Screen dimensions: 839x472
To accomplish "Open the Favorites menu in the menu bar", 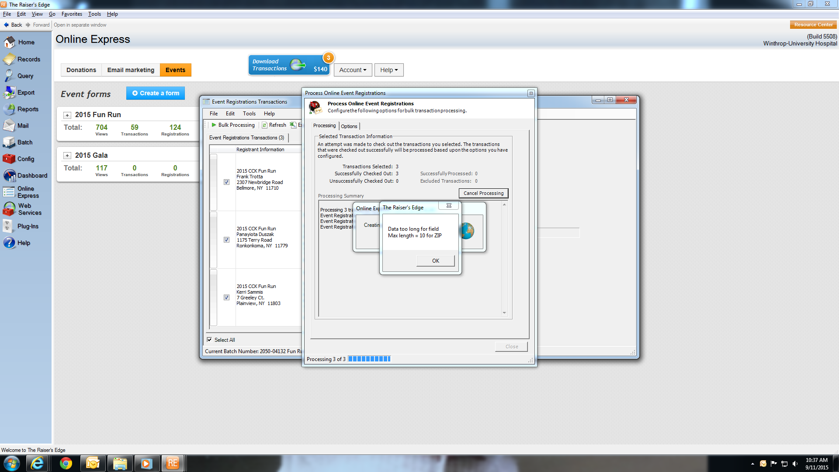I will [x=72, y=14].
